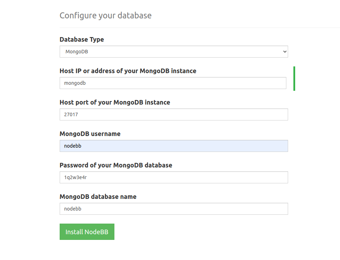Open the Database Type dropdown arrow
The height and width of the screenshot is (260, 340).
pyautogui.click(x=285, y=52)
